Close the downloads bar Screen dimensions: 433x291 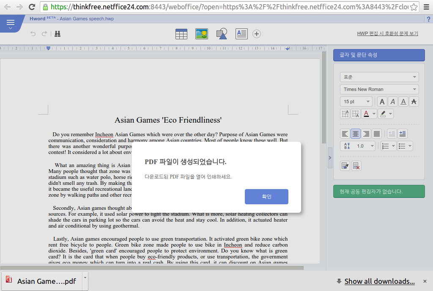click(x=425, y=281)
